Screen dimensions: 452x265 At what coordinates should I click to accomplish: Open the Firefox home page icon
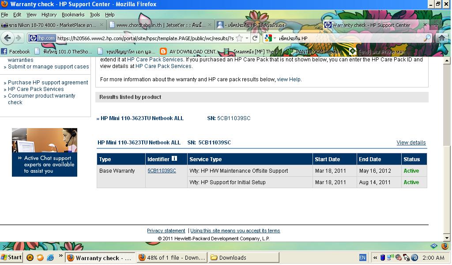[441, 38]
